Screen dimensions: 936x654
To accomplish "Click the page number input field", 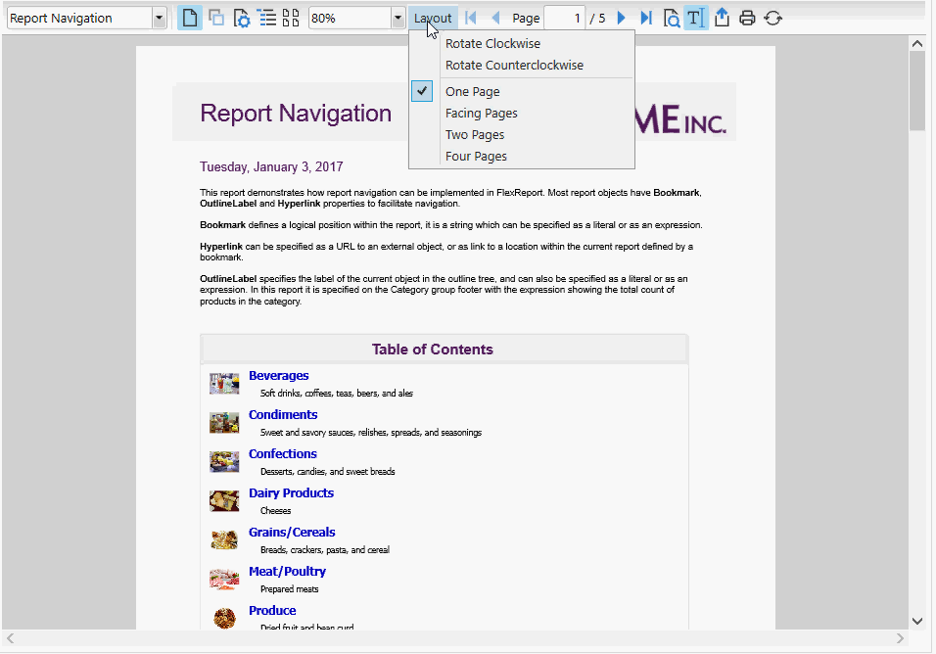I will click(564, 18).
